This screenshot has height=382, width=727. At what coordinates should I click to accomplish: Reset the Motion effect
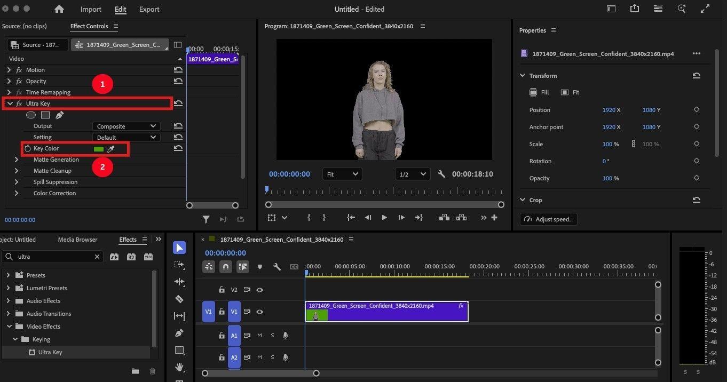point(178,70)
